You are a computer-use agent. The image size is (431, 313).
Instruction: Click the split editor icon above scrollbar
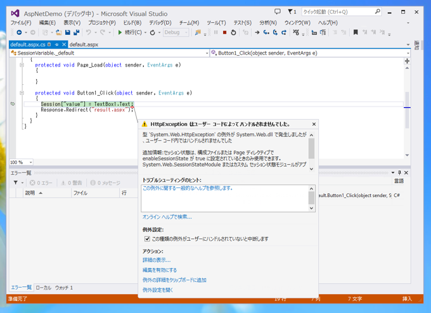click(x=407, y=61)
